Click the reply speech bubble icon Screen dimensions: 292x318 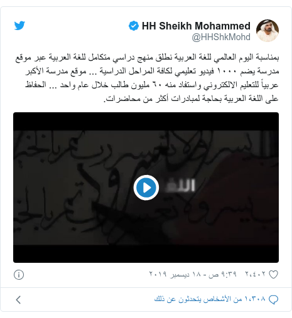click(273, 300)
